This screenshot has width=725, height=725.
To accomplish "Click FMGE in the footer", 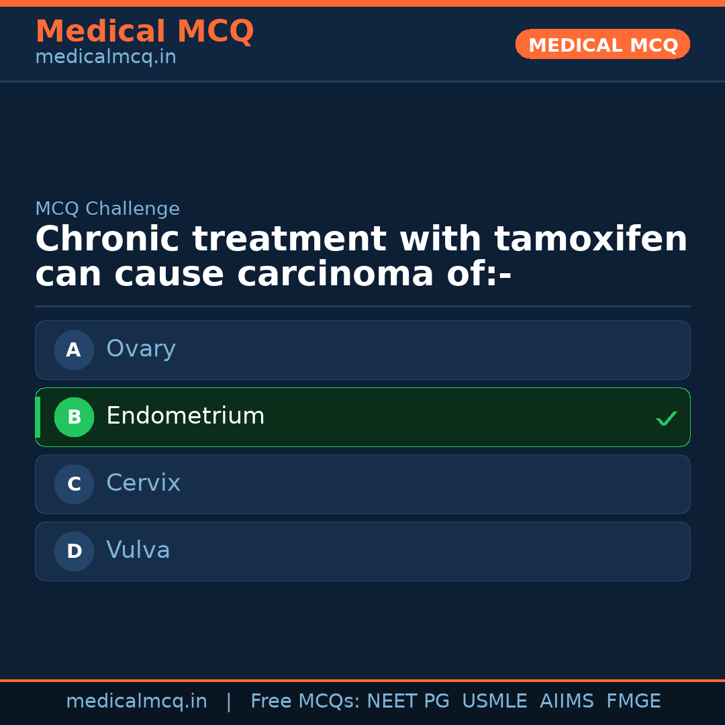I will click(633, 702).
